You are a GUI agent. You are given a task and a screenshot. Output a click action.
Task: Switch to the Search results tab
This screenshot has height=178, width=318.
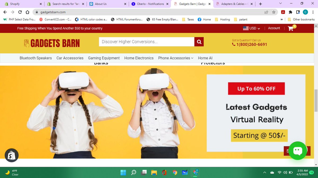coord(65,4)
